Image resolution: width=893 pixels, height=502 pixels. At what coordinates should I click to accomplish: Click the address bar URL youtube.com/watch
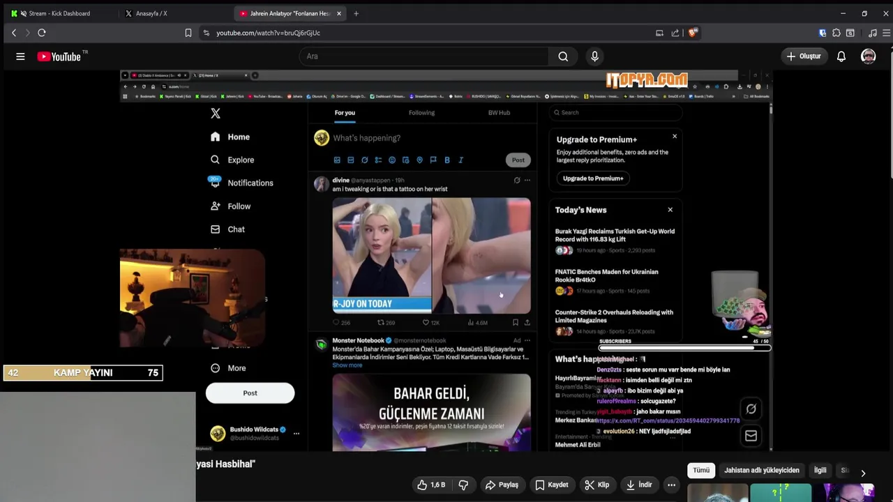(x=269, y=33)
